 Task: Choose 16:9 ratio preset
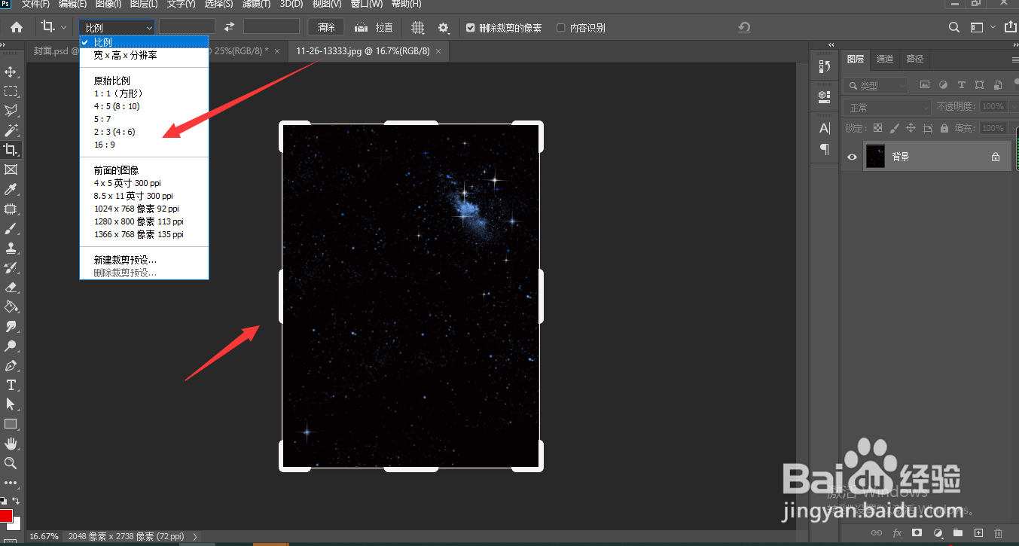pyautogui.click(x=105, y=145)
